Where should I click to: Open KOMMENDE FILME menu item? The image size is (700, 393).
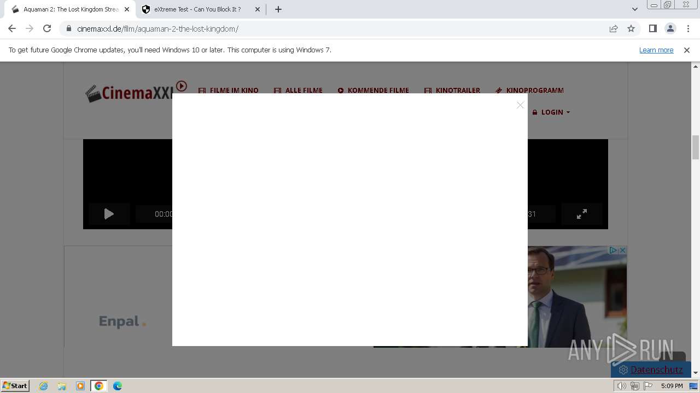point(373,90)
